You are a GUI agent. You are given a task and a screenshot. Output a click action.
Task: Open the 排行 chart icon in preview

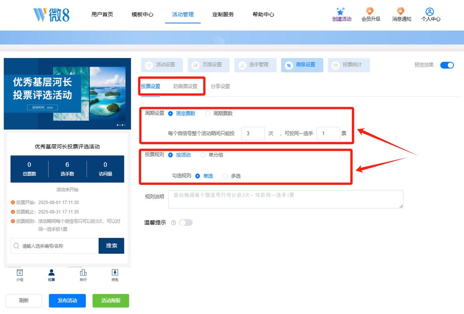(x=83, y=272)
